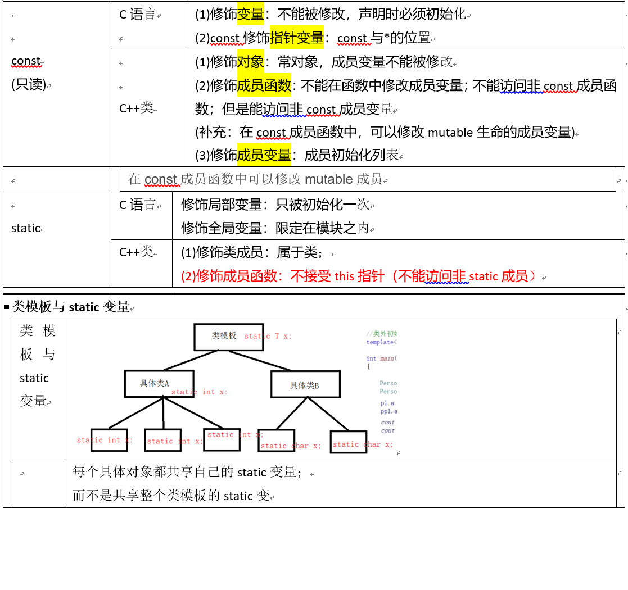The width and height of the screenshot is (628, 590).
Task: Click red label 'static T x;' in diagram
Action: pos(268,336)
